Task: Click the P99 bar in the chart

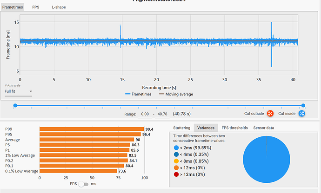Action: click(92, 129)
